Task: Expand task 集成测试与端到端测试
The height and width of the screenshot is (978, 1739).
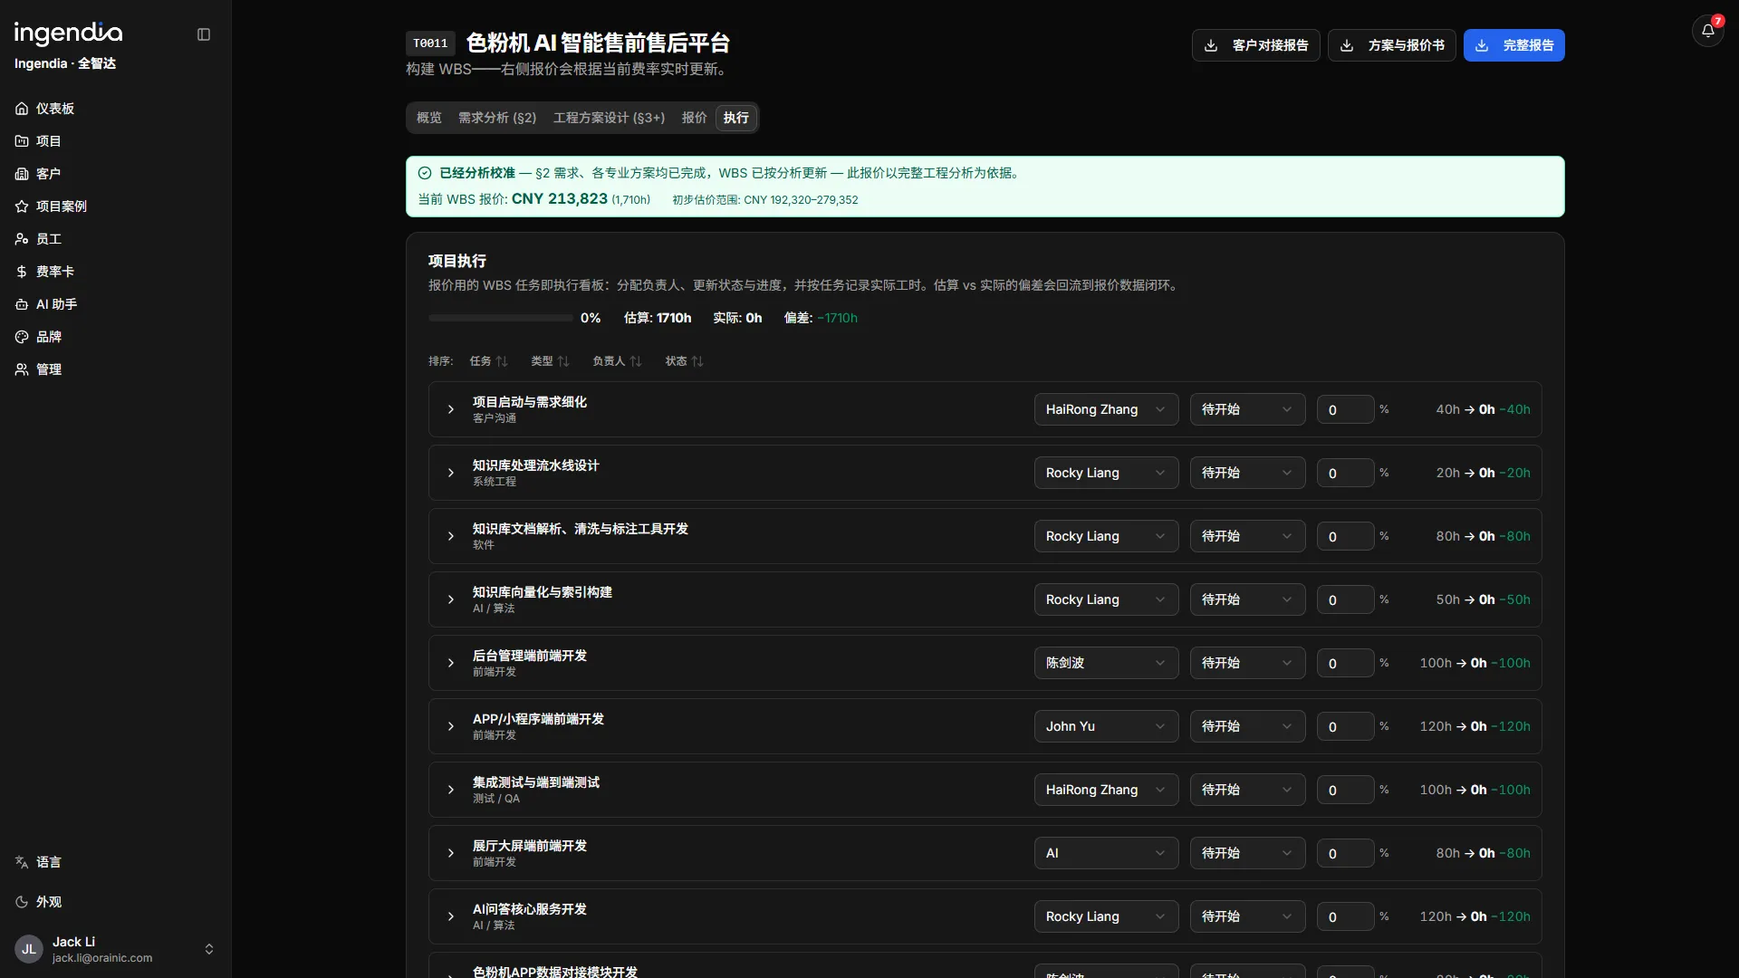Action: pyautogui.click(x=450, y=790)
